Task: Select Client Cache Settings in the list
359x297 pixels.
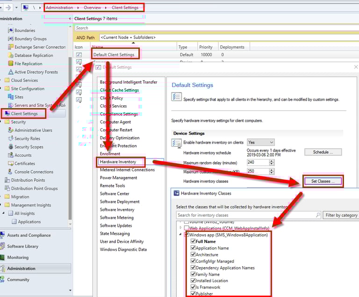Action: click(119, 90)
